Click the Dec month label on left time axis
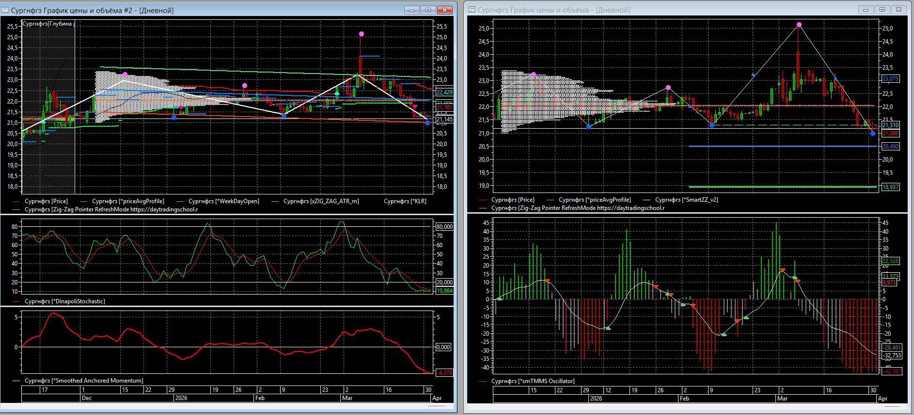Viewport: 914px width, 415px height. click(86, 398)
